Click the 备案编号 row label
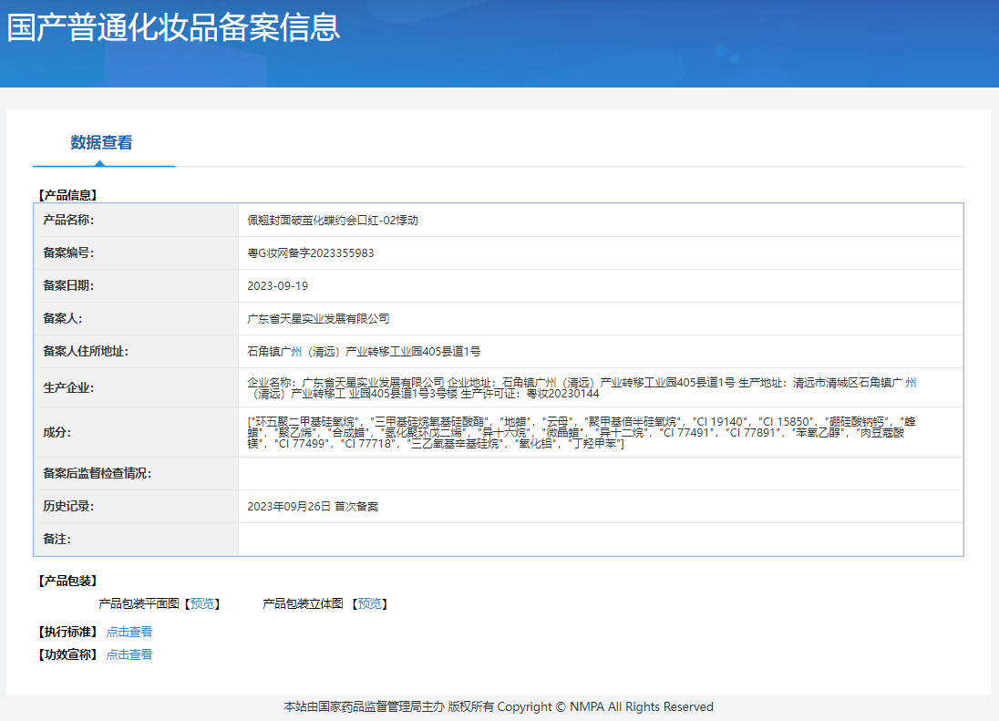This screenshot has width=999, height=721. tap(68, 252)
